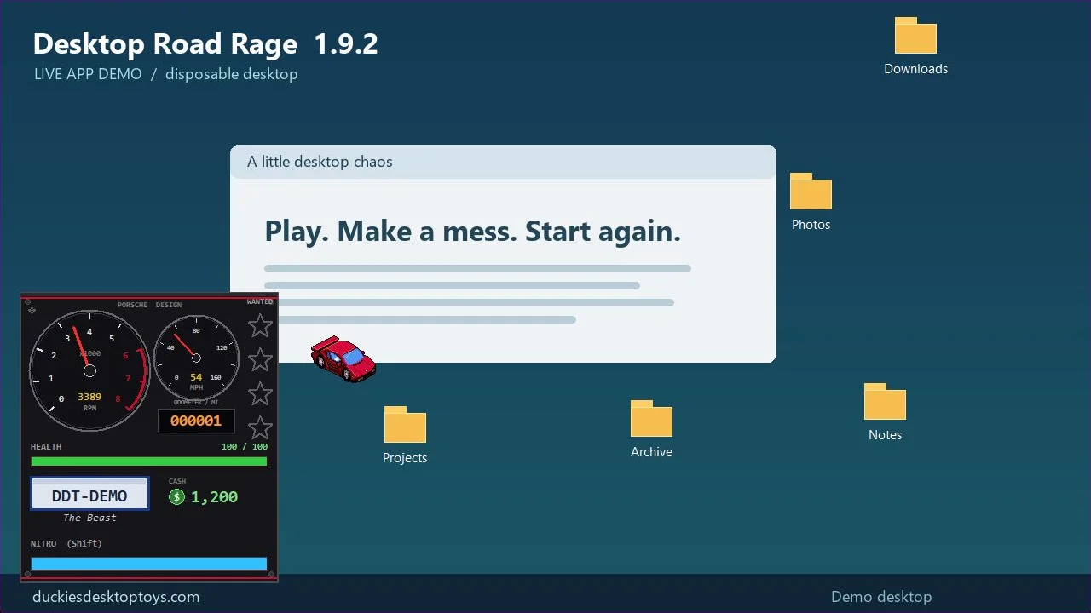The height and width of the screenshot is (613, 1091).
Task: Click the third wanted star
Action: (x=260, y=393)
